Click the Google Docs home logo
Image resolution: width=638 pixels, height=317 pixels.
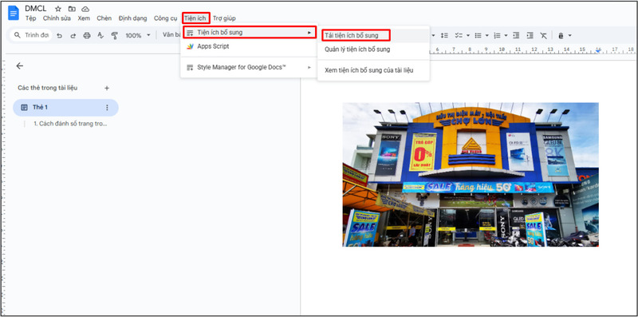(x=14, y=13)
